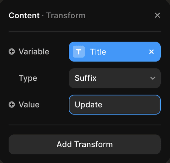Click the plus icon beside Variable
The width and height of the screenshot is (170, 163).
point(12,52)
